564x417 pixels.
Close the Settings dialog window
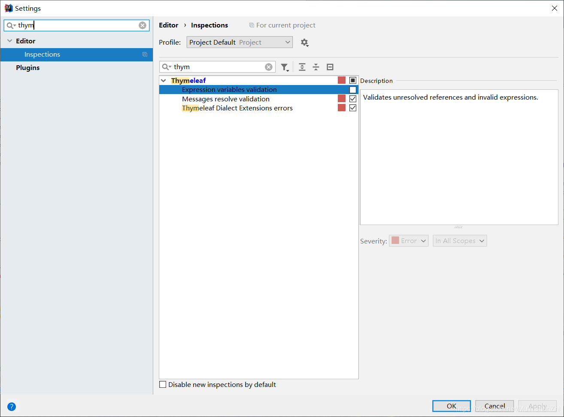coord(555,8)
